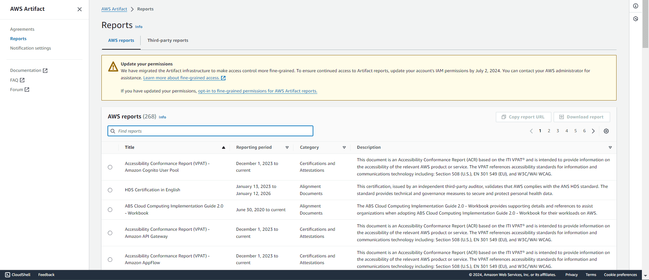Open the info panel icon at top right
Screen dimensions: 649x280
pyautogui.click(x=635, y=6)
